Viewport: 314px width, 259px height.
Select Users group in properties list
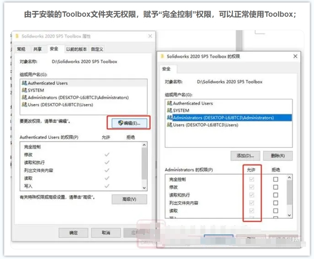point(60,105)
